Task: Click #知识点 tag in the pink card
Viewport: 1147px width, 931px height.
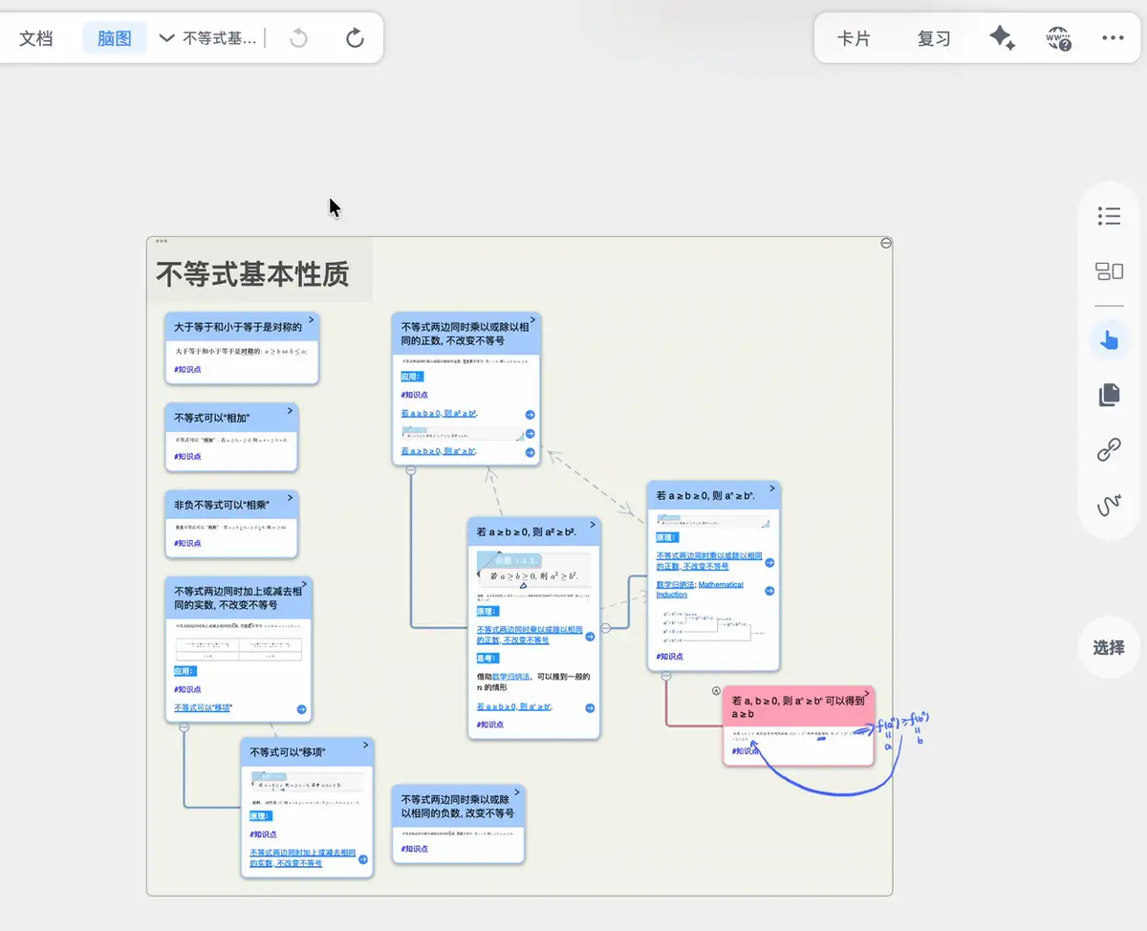Action: (x=746, y=751)
